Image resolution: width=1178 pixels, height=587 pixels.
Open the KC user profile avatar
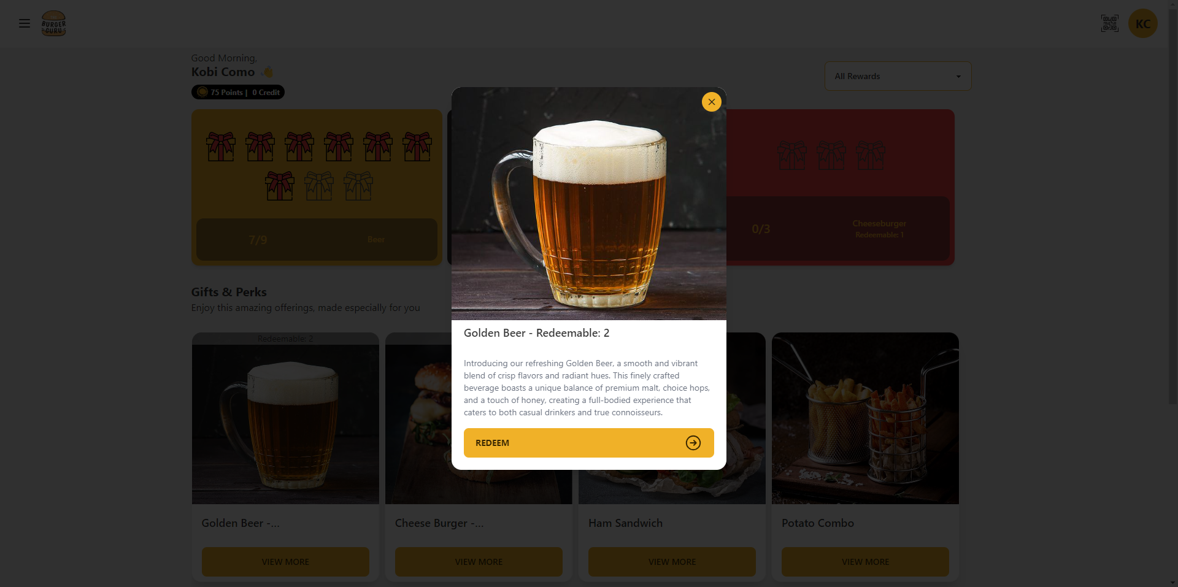[x=1142, y=23]
